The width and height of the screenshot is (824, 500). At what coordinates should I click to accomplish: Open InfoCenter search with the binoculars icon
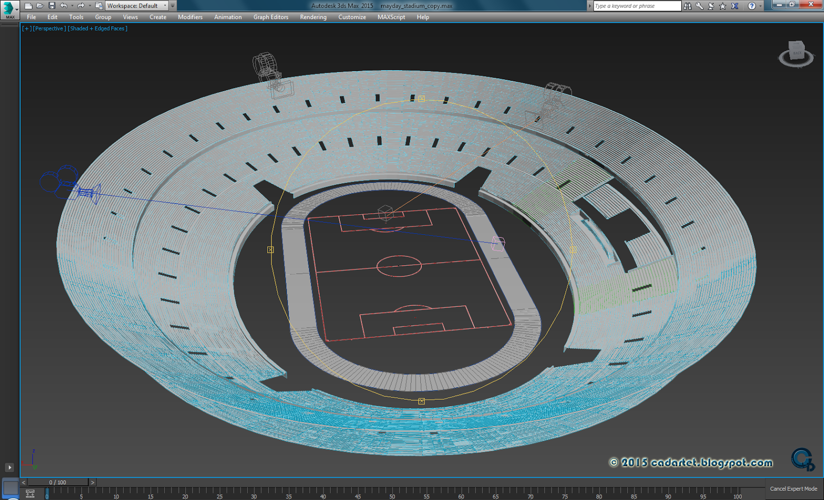[688, 6]
